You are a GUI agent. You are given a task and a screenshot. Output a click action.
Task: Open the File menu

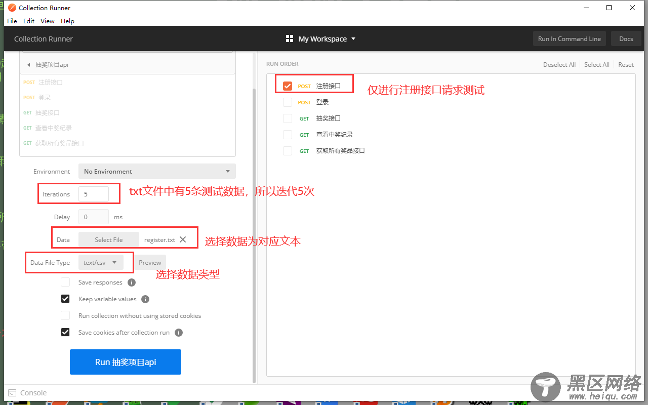click(12, 21)
